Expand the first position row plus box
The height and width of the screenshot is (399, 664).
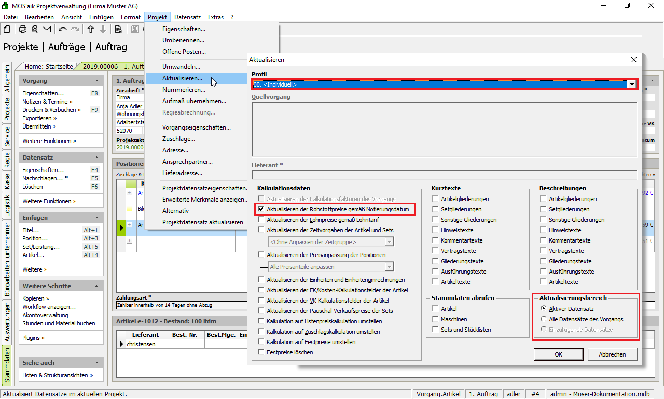point(129,193)
